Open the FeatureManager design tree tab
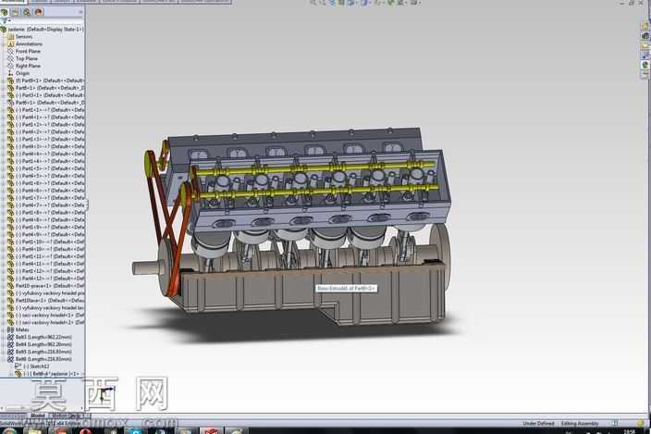The width and height of the screenshot is (651, 434). 5,12
